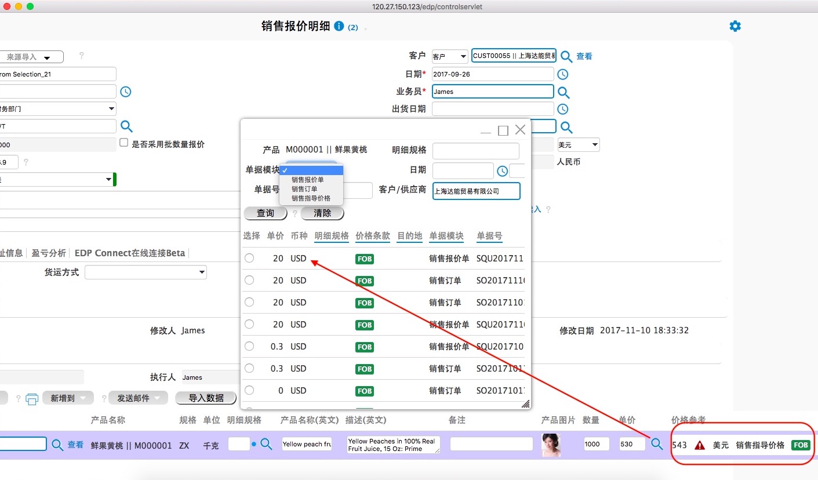
Task: Click the printer icon near 新增到
Action: pyautogui.click(x=32, y=398)
